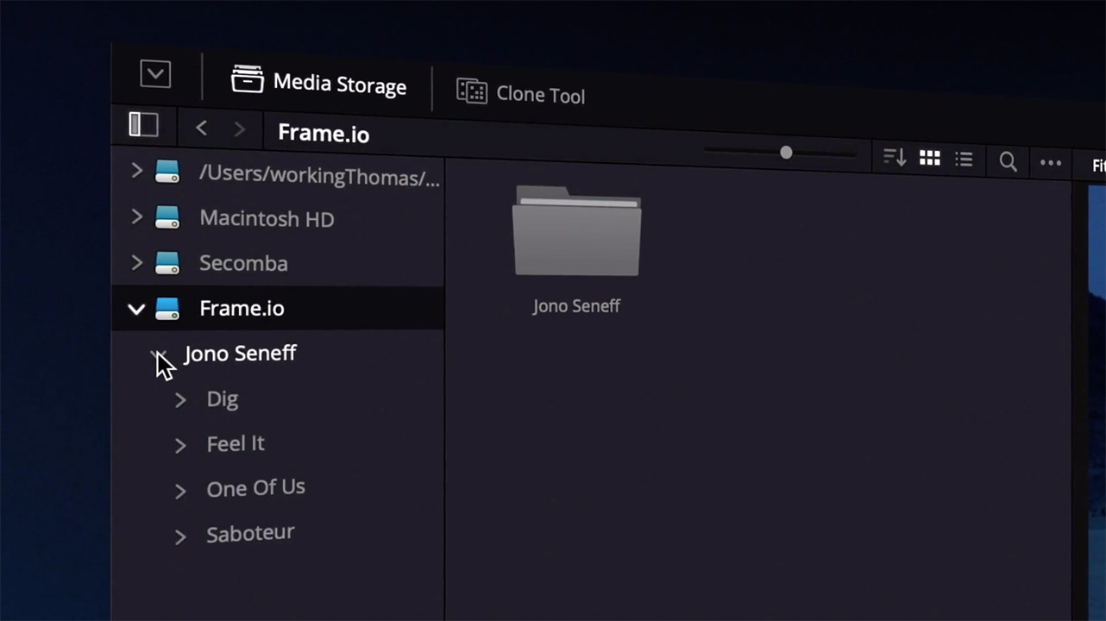The width and height of the screenshot is (1106, 621).
Task: Adjust the thumbnail size slider
Action: 785,153
